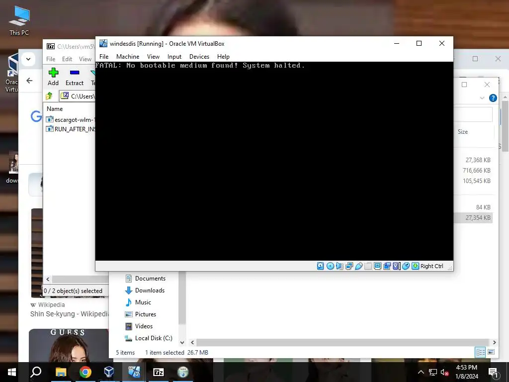The image size is (509, 382).
Task: Open VirtualBox Manager from the taskbar
Action: (109, 372)
